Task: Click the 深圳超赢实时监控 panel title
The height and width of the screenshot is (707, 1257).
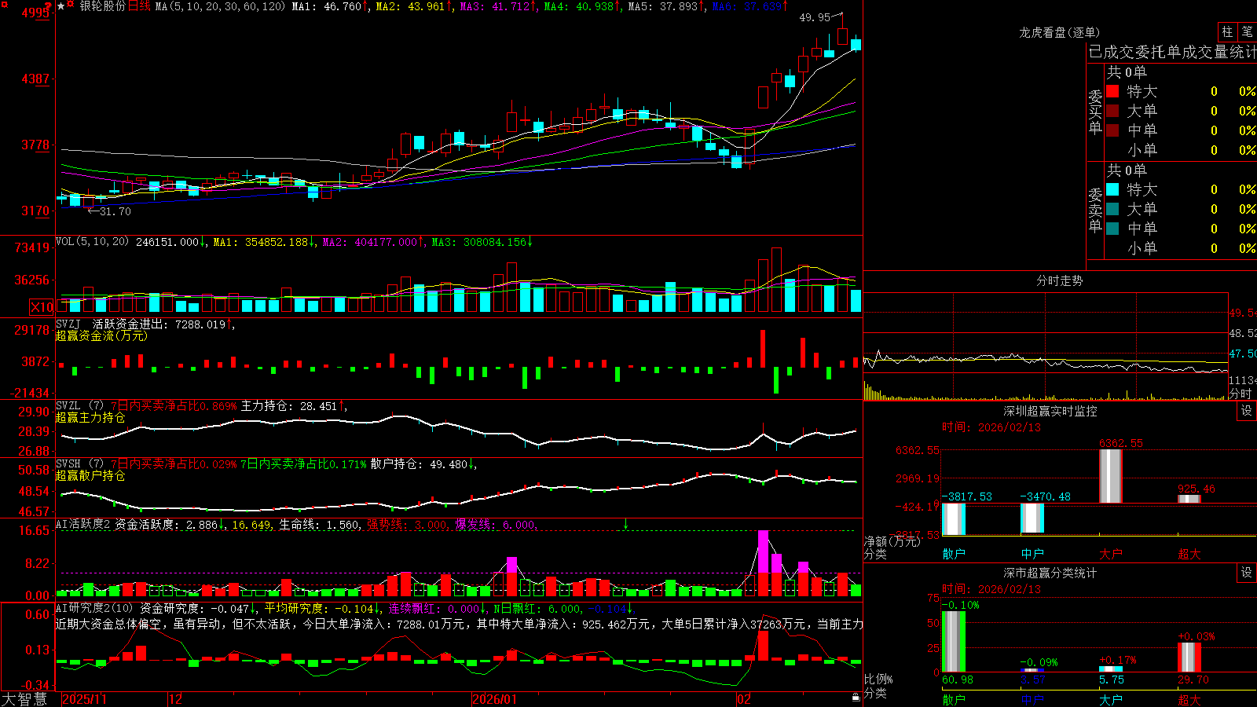Action: tap(1050, 411)
